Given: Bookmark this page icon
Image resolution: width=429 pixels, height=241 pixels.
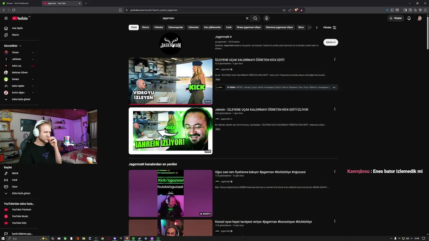Looking at the screenshot, I should point(120,10).
